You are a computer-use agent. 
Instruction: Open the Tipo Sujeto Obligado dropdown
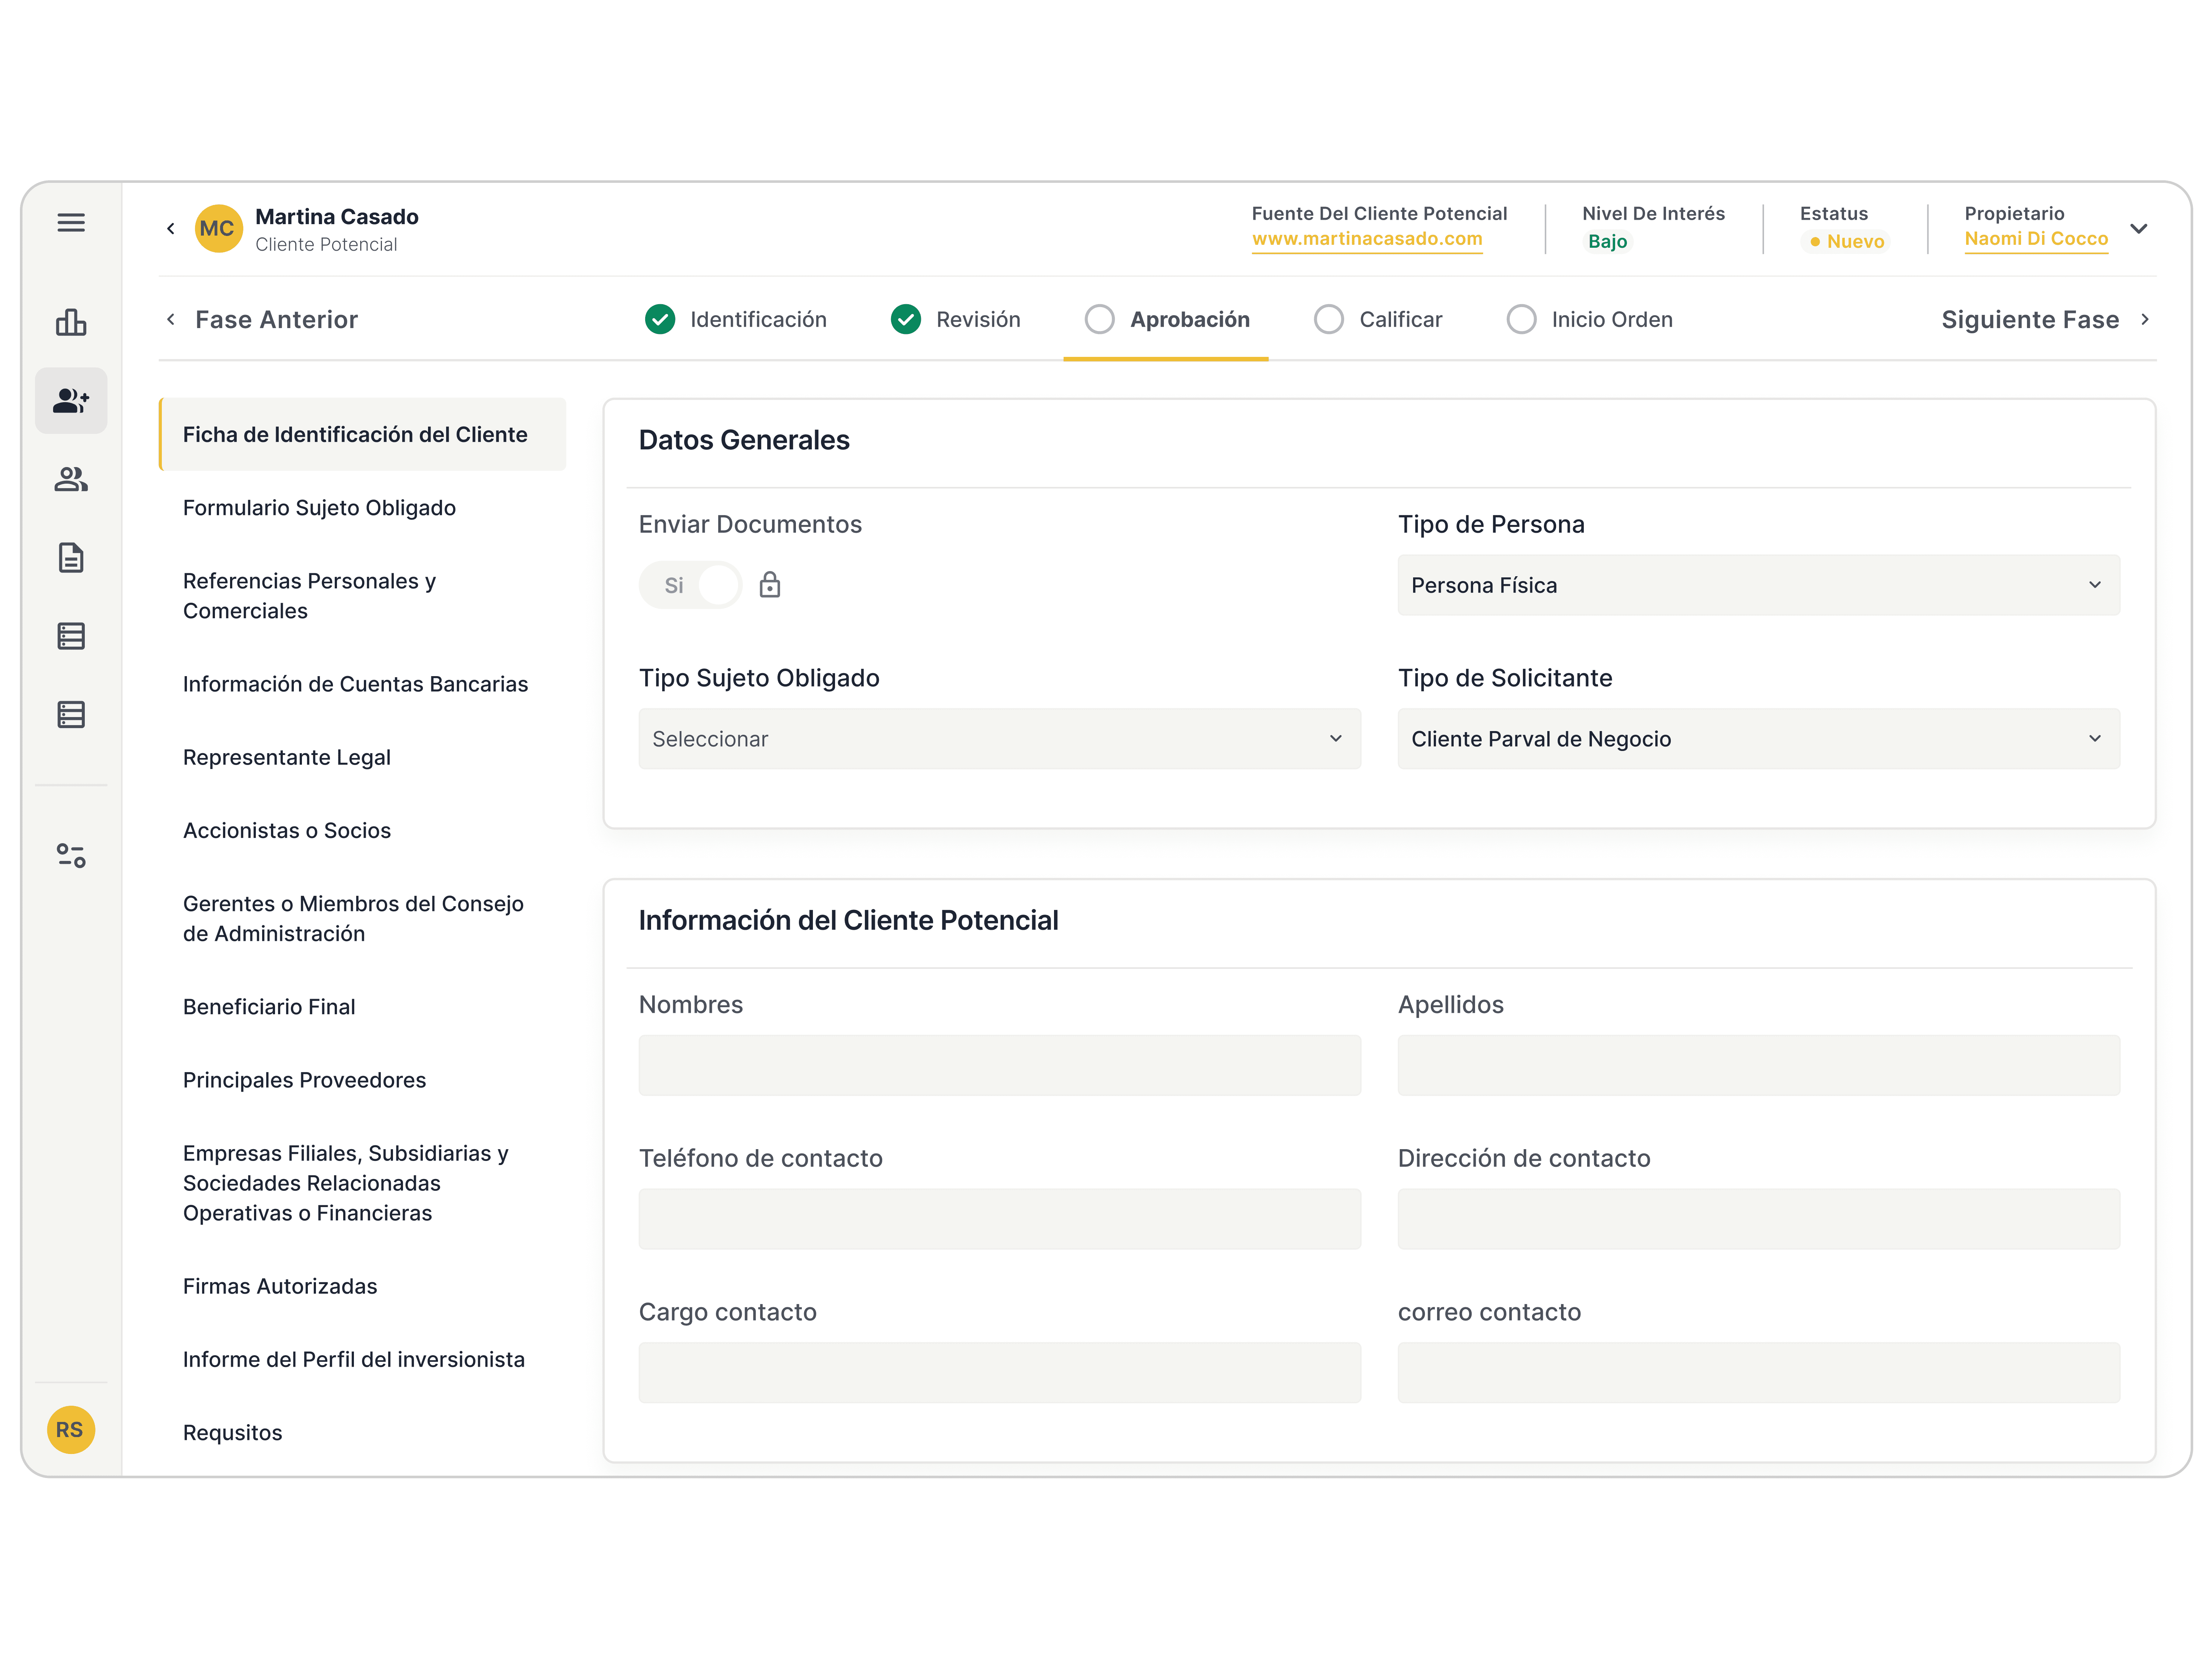1000,739
